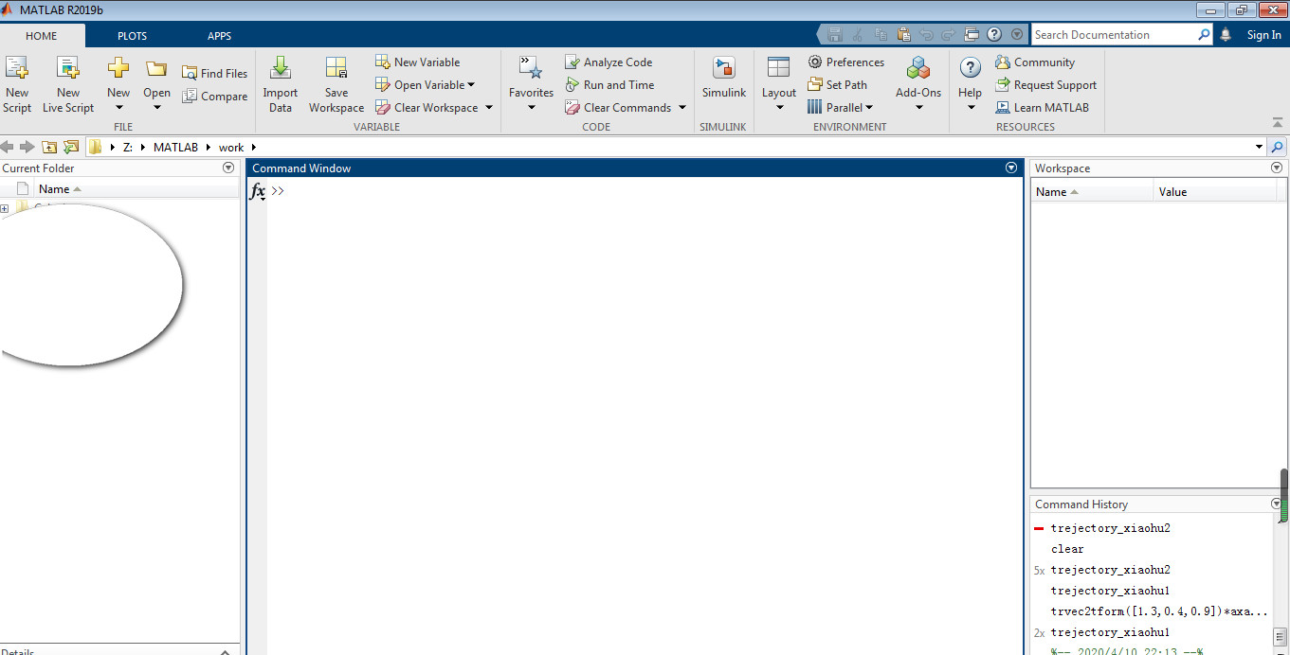Click the address bar search magnifier
Screen dimensions: 1290x655
pyautogui.click(x=1278, y=147)
